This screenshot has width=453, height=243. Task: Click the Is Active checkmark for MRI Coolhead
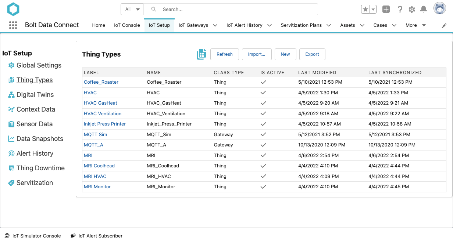[x=263, y=166]
